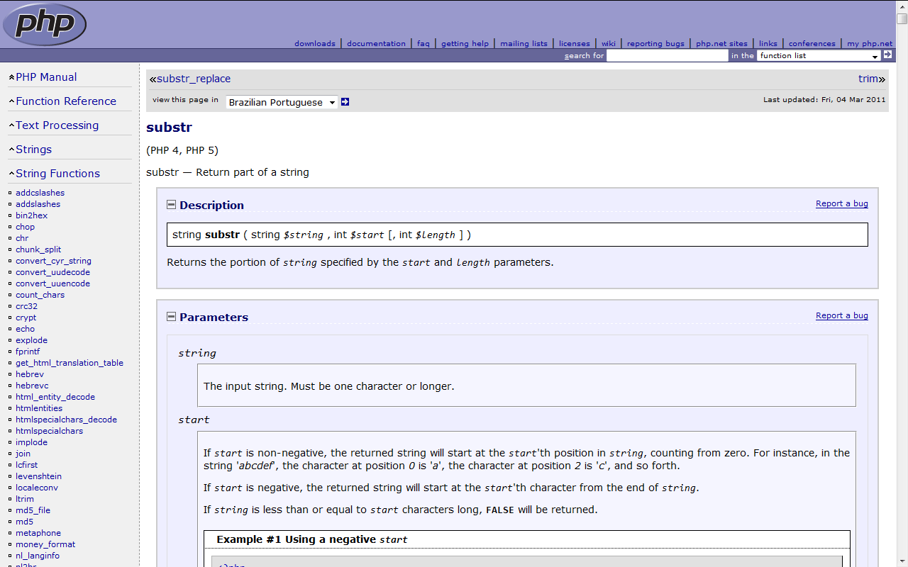Open the function list search dropdown

[819, 55]
